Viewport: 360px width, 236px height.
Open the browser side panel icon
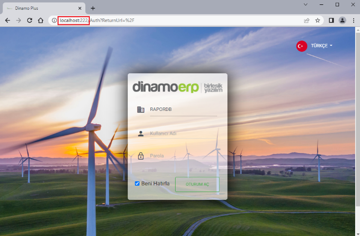point(331,21)
